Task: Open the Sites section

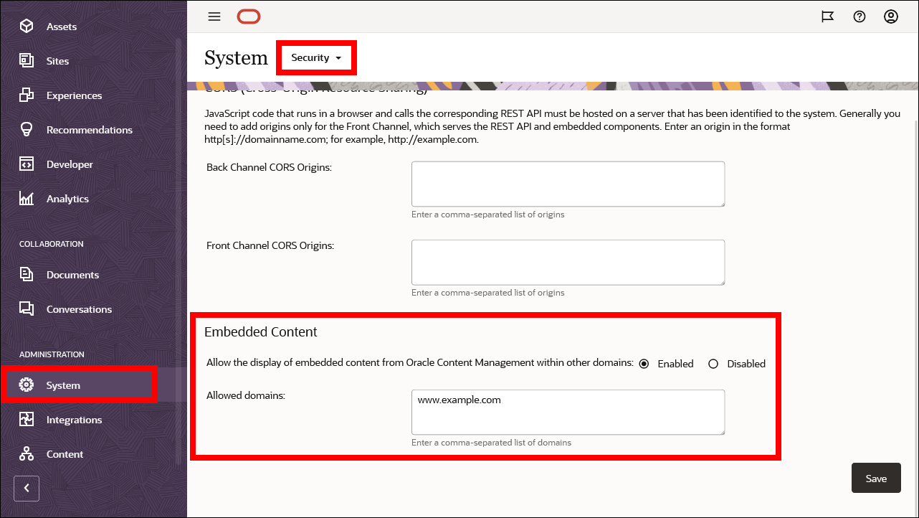Action: pos(57,60)
